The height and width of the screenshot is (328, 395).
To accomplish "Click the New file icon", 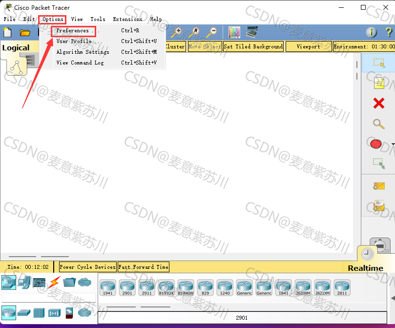I will [7, 32].
